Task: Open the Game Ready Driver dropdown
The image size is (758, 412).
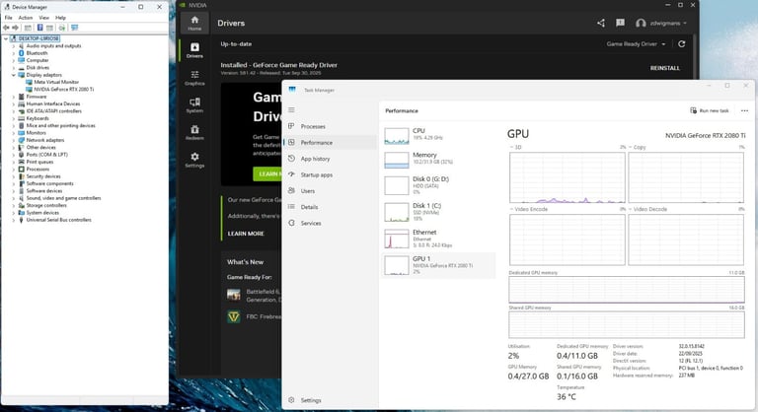Action: (637, 44)
